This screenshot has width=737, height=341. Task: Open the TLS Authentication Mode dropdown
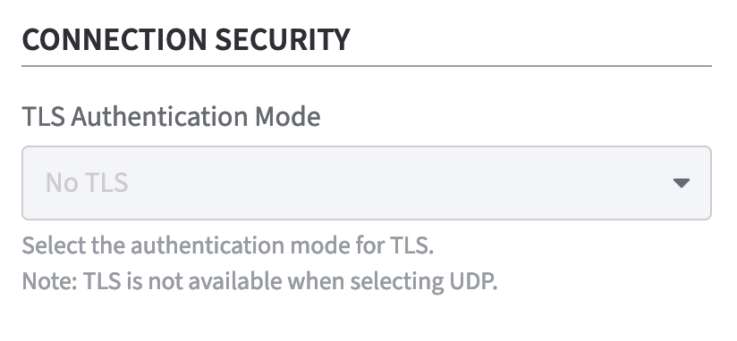(x=367, y=183)
